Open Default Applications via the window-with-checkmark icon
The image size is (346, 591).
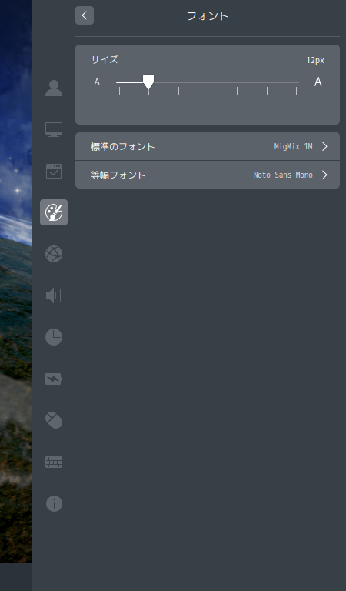[x=54, y=171]
